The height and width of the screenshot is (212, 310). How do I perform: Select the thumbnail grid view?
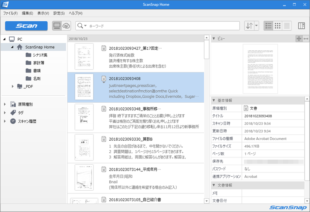tap(277, 26)
